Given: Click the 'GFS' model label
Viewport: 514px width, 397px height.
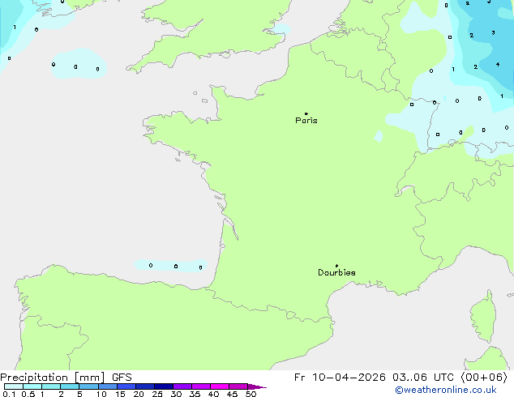Looking at the screenshot, I should (122, 378).
